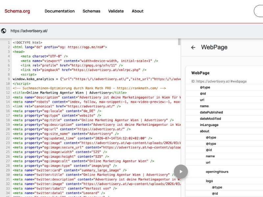Click line 6 profile link tag
263x197 pixels.
72,65
